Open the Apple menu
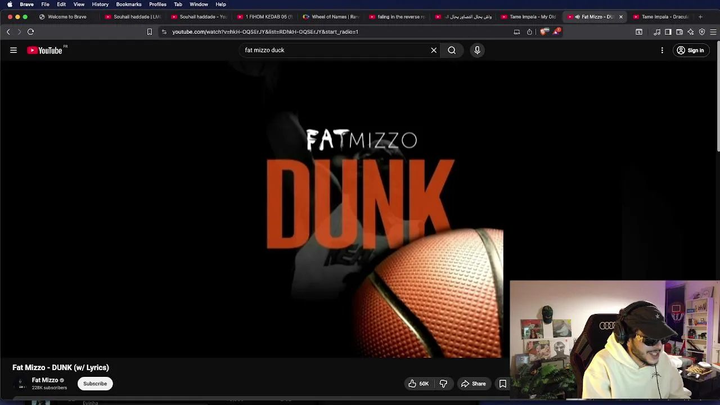The image size is (720, 405). click(10, 4)
